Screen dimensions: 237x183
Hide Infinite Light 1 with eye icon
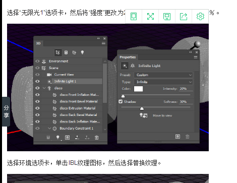tap(37, 81)
